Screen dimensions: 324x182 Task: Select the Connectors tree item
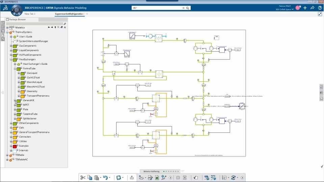pos(25,137)
